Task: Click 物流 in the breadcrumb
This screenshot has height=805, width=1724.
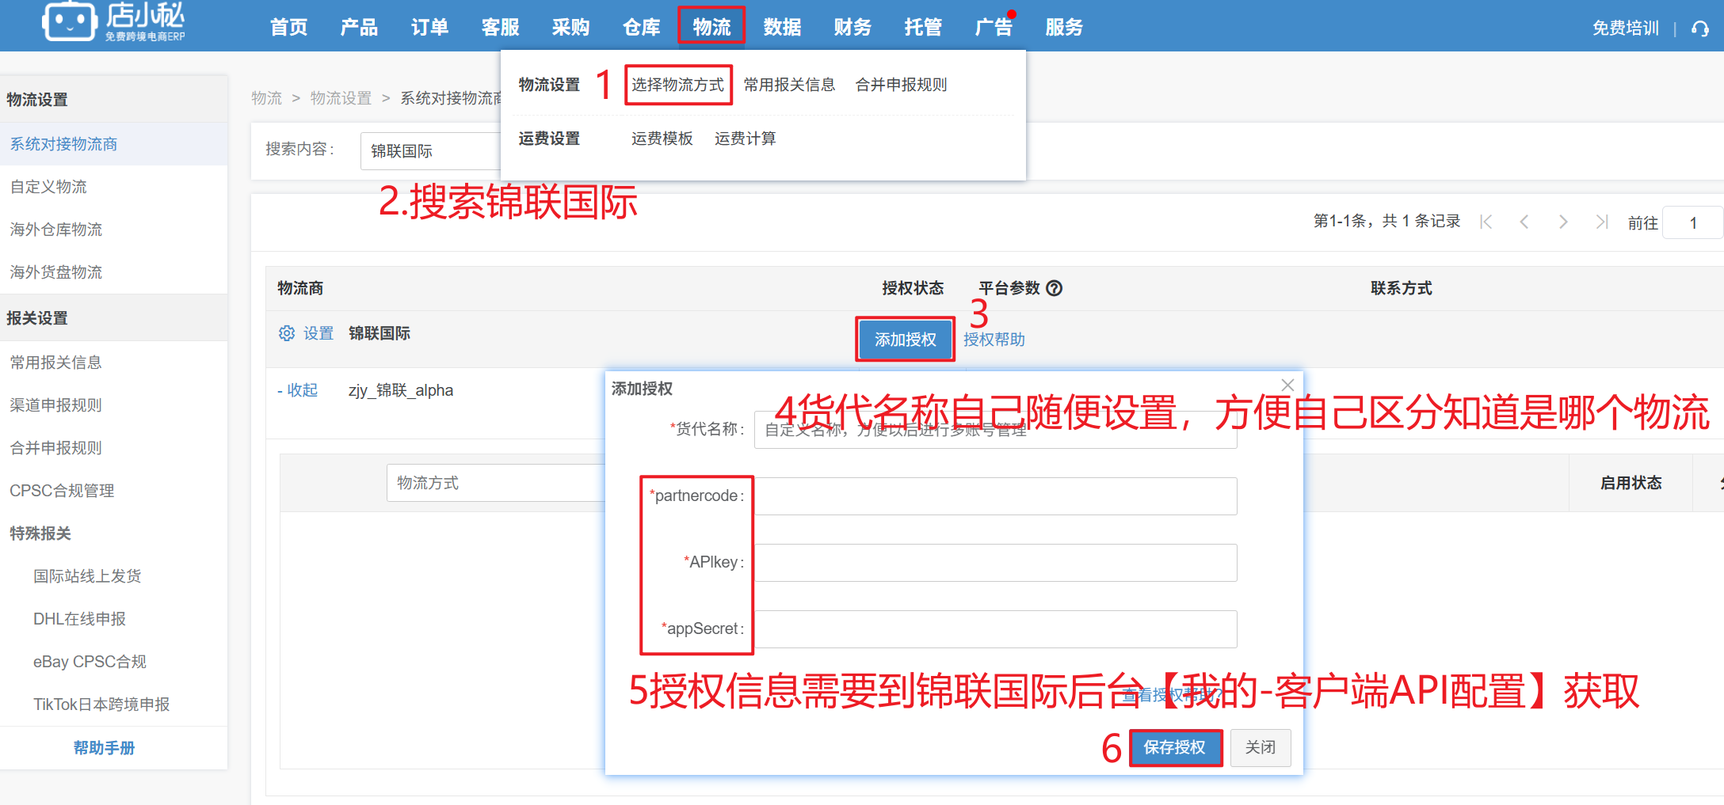Action: (266, 98)
